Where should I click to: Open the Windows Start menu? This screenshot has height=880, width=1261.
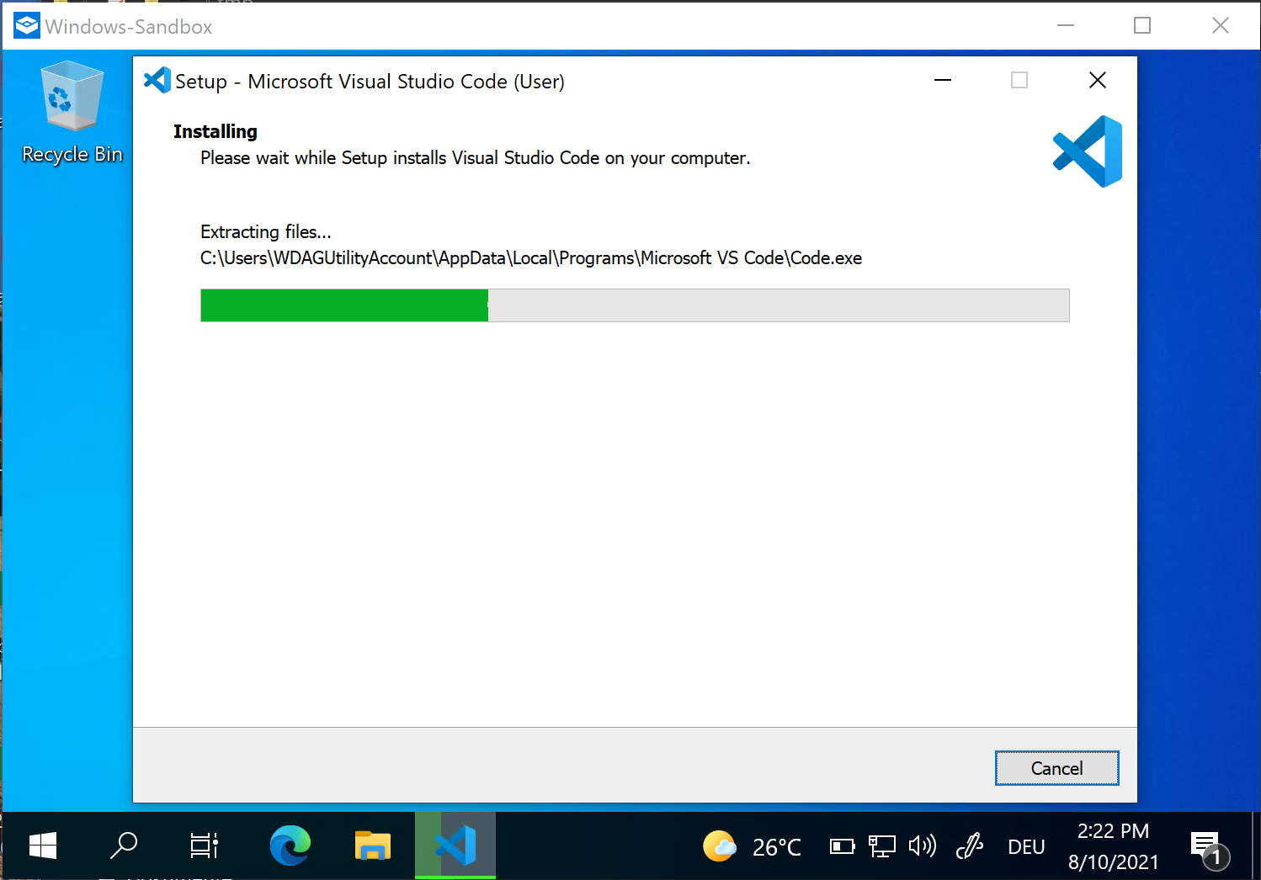[42, 846]
